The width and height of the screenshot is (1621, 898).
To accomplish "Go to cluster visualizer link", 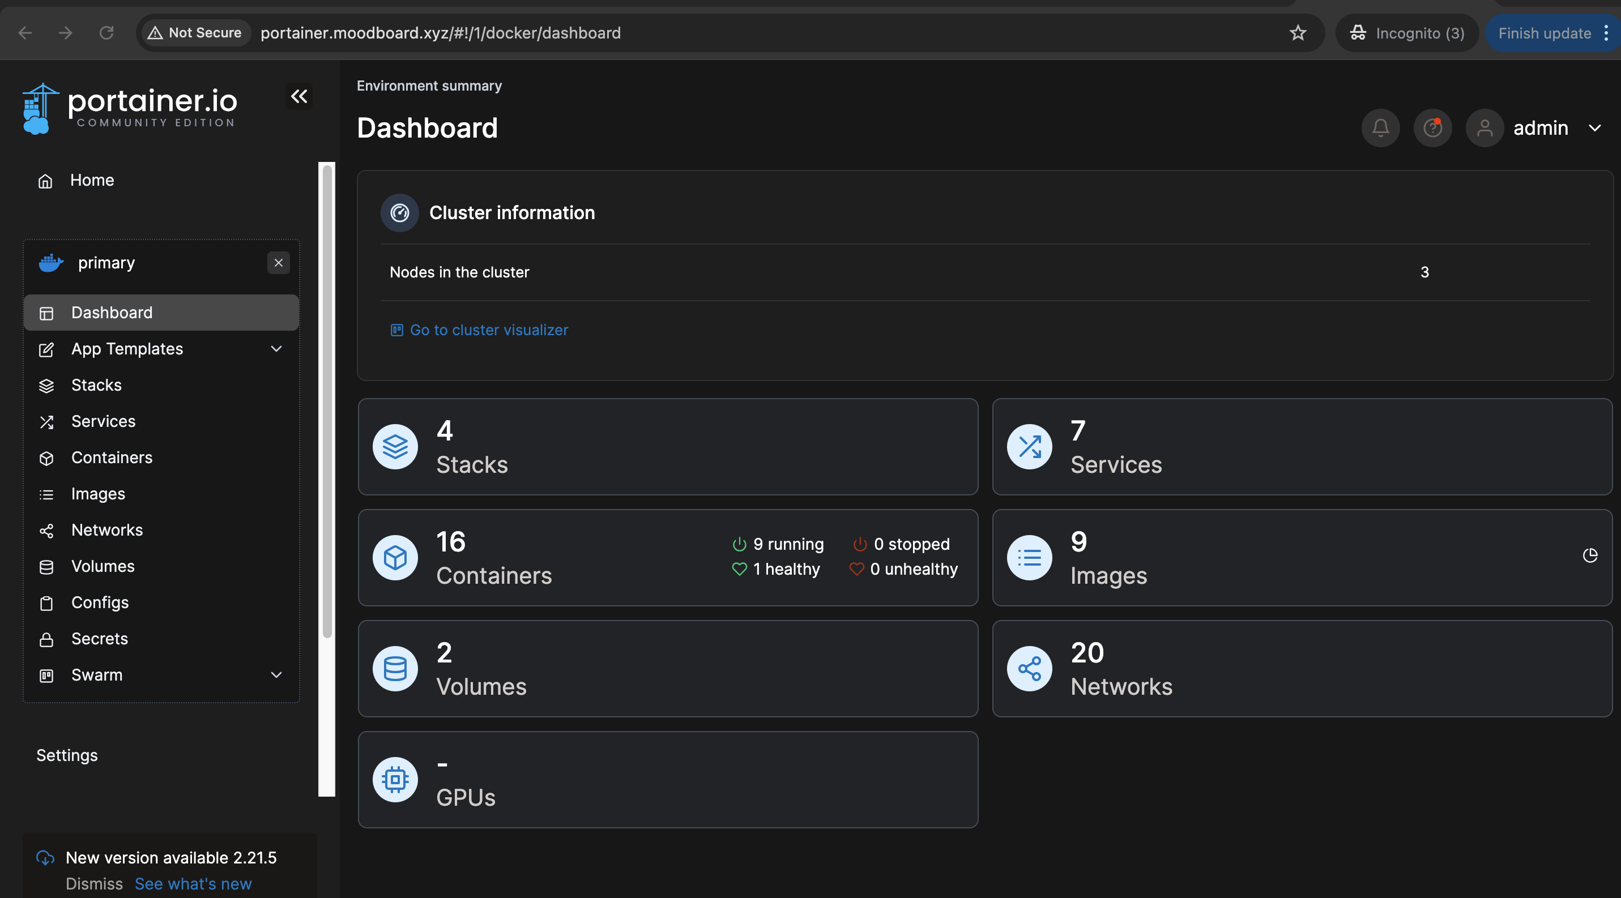I will (488, 330).
